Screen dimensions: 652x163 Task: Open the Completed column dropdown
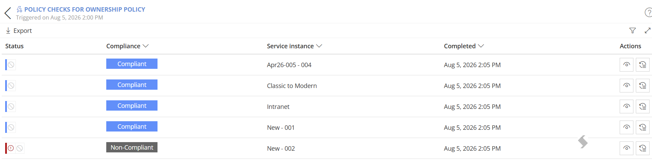[481, 46]
